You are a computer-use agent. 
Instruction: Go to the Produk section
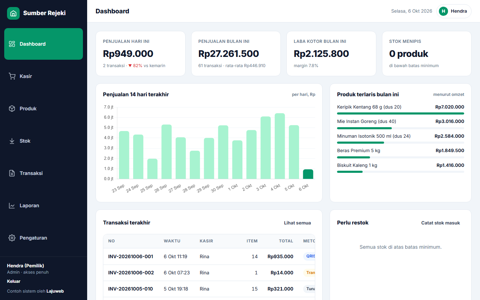point(44,109)
